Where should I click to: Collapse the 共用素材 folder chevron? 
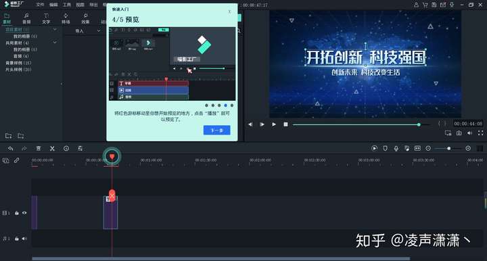pyautogui.click(x=55, y=43)
